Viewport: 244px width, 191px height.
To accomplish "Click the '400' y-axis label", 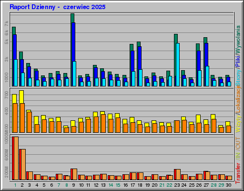I will point(7,111).
